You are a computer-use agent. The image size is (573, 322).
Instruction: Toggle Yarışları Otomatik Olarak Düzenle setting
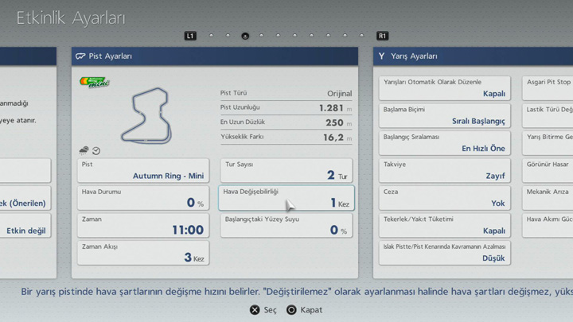pos(444,87)
